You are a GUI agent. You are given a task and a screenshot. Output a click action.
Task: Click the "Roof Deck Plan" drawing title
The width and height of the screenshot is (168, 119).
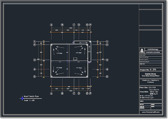tap(31, 96)
